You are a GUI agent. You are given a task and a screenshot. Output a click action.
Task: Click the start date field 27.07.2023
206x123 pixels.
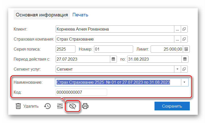[x=83, y=59]
